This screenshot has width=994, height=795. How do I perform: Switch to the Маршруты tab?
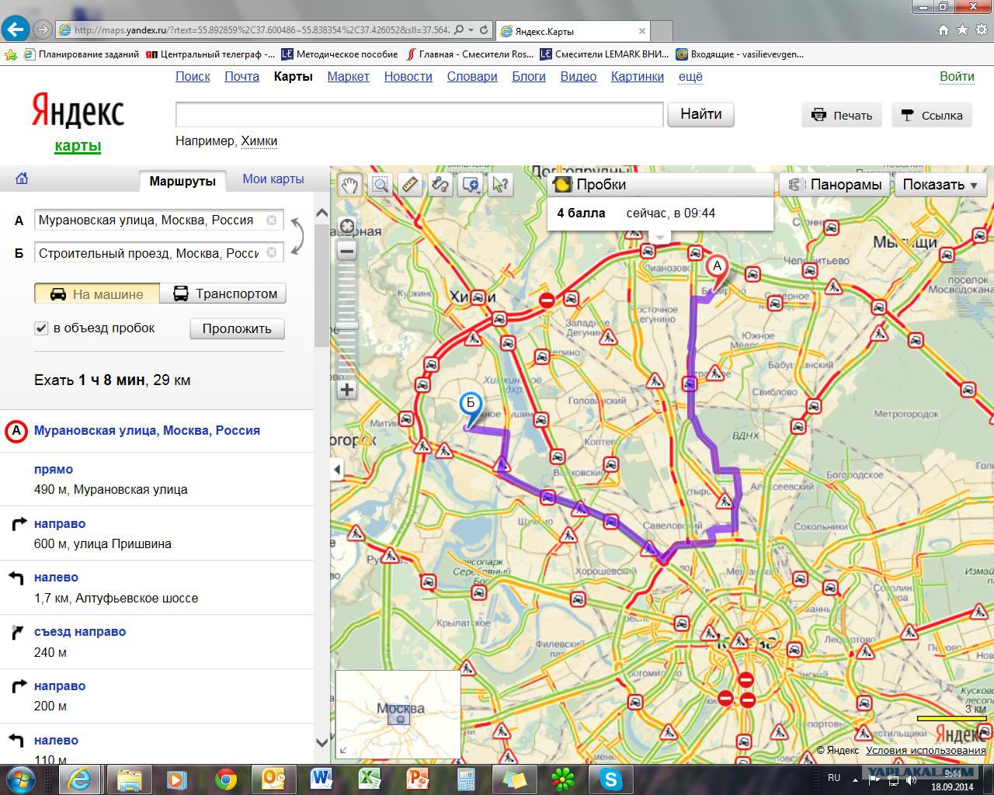(x=182, y=181)
